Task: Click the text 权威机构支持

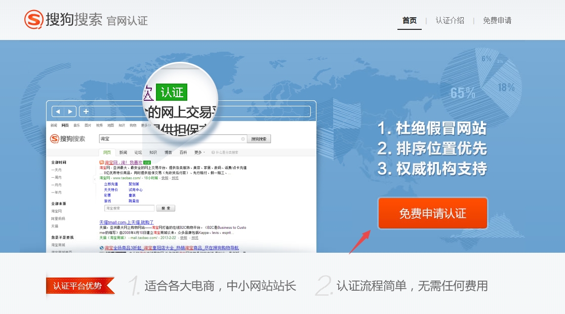Action: 441,169
